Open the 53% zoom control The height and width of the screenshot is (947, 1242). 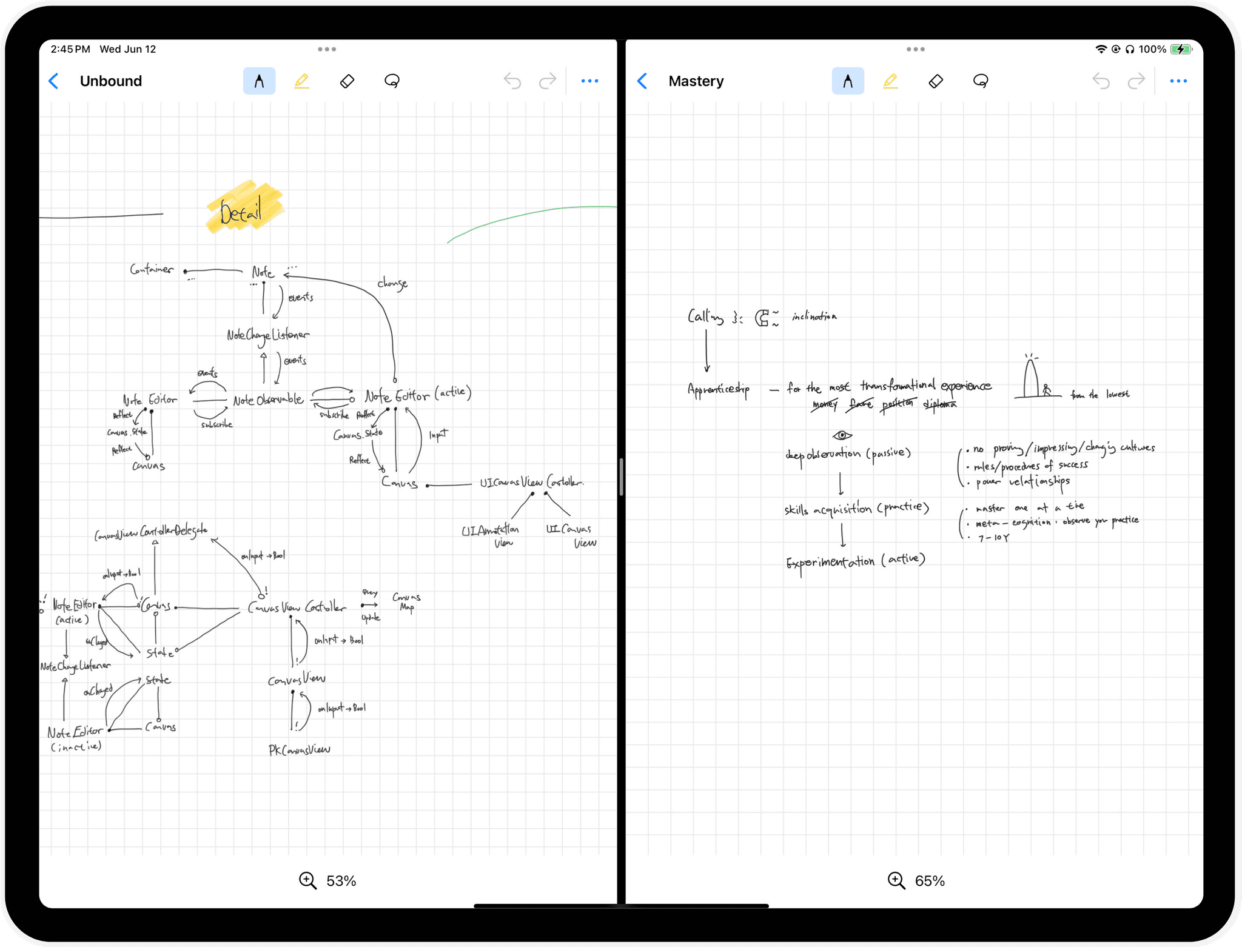327,880
